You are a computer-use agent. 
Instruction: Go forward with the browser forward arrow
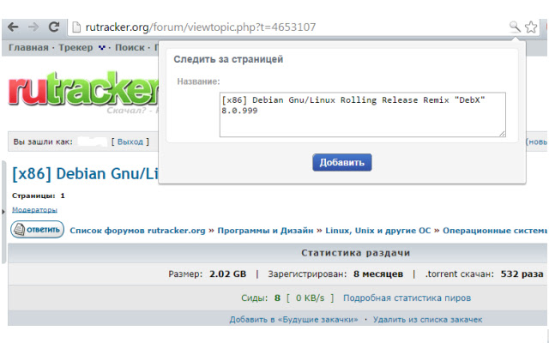tap(33, 27)
